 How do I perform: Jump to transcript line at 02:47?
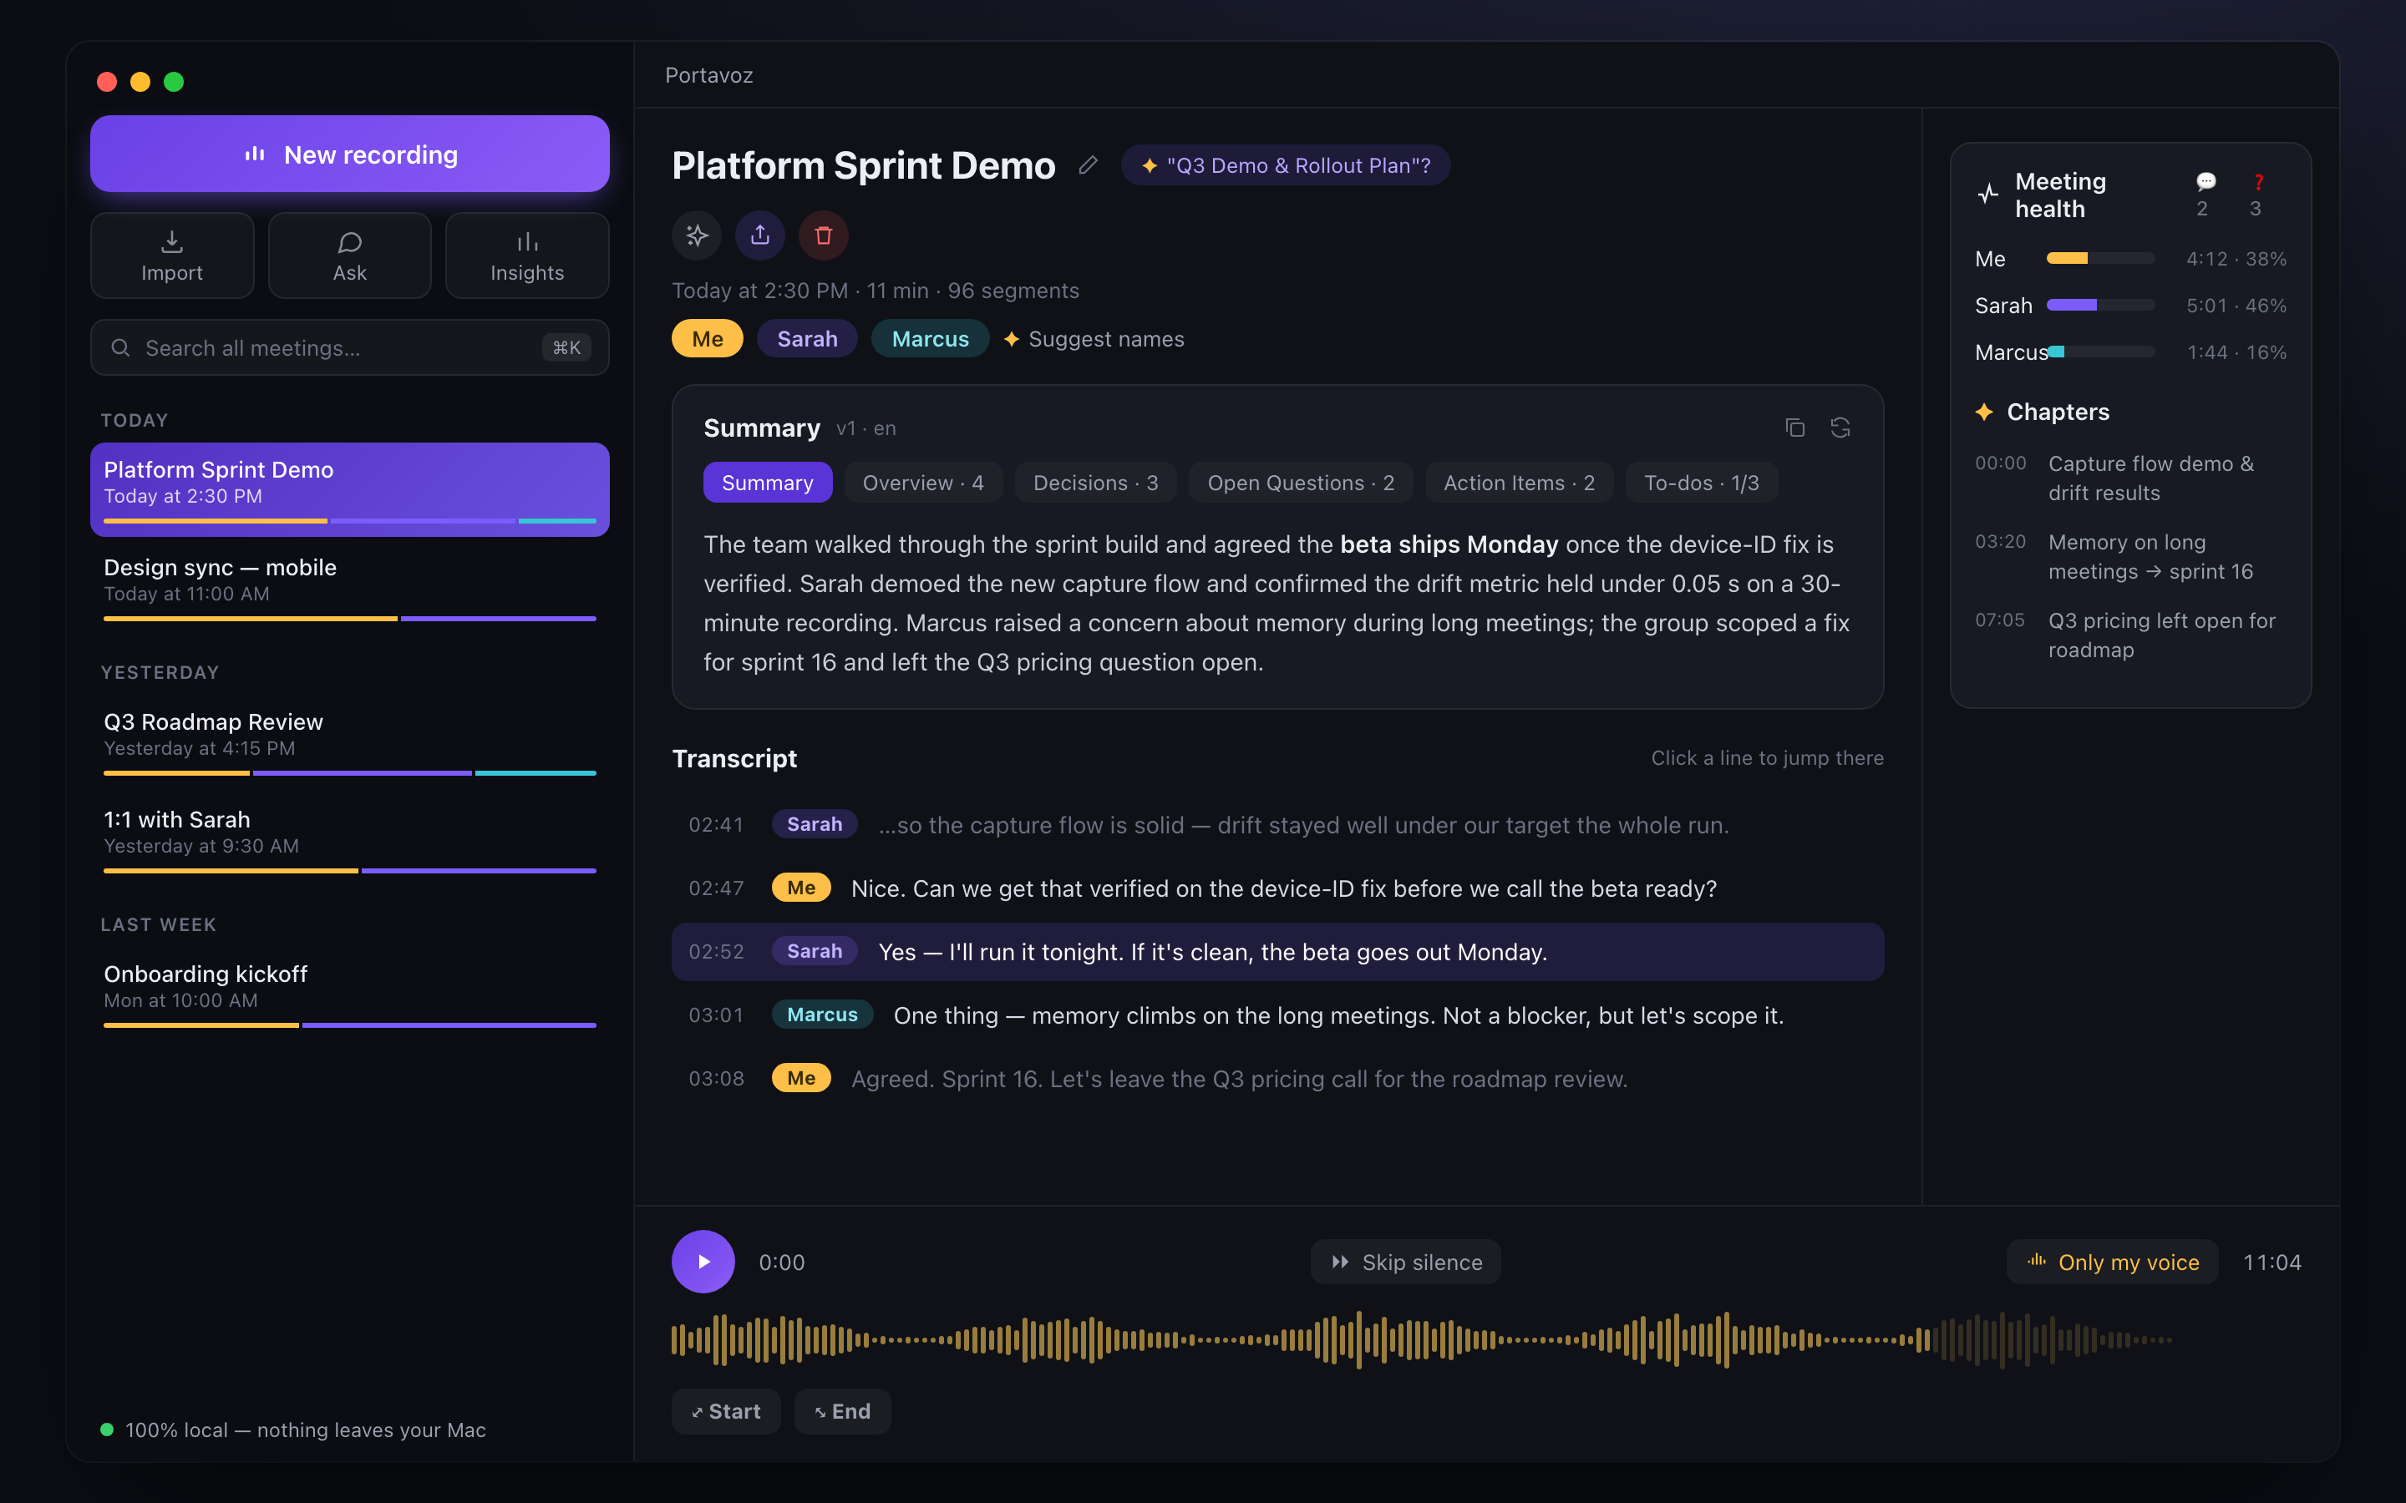1277,888
